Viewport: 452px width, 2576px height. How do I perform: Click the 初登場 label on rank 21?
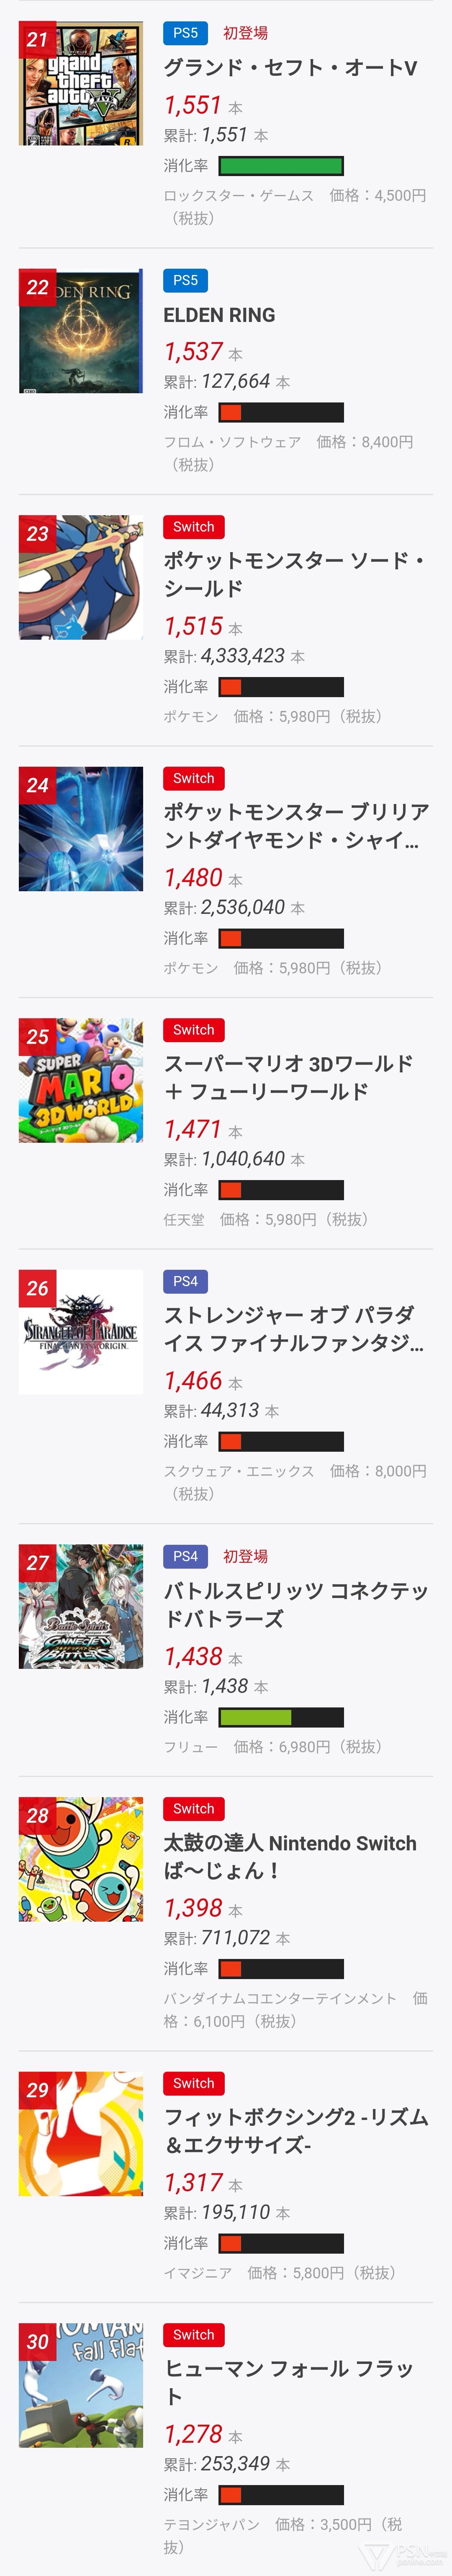245,33
